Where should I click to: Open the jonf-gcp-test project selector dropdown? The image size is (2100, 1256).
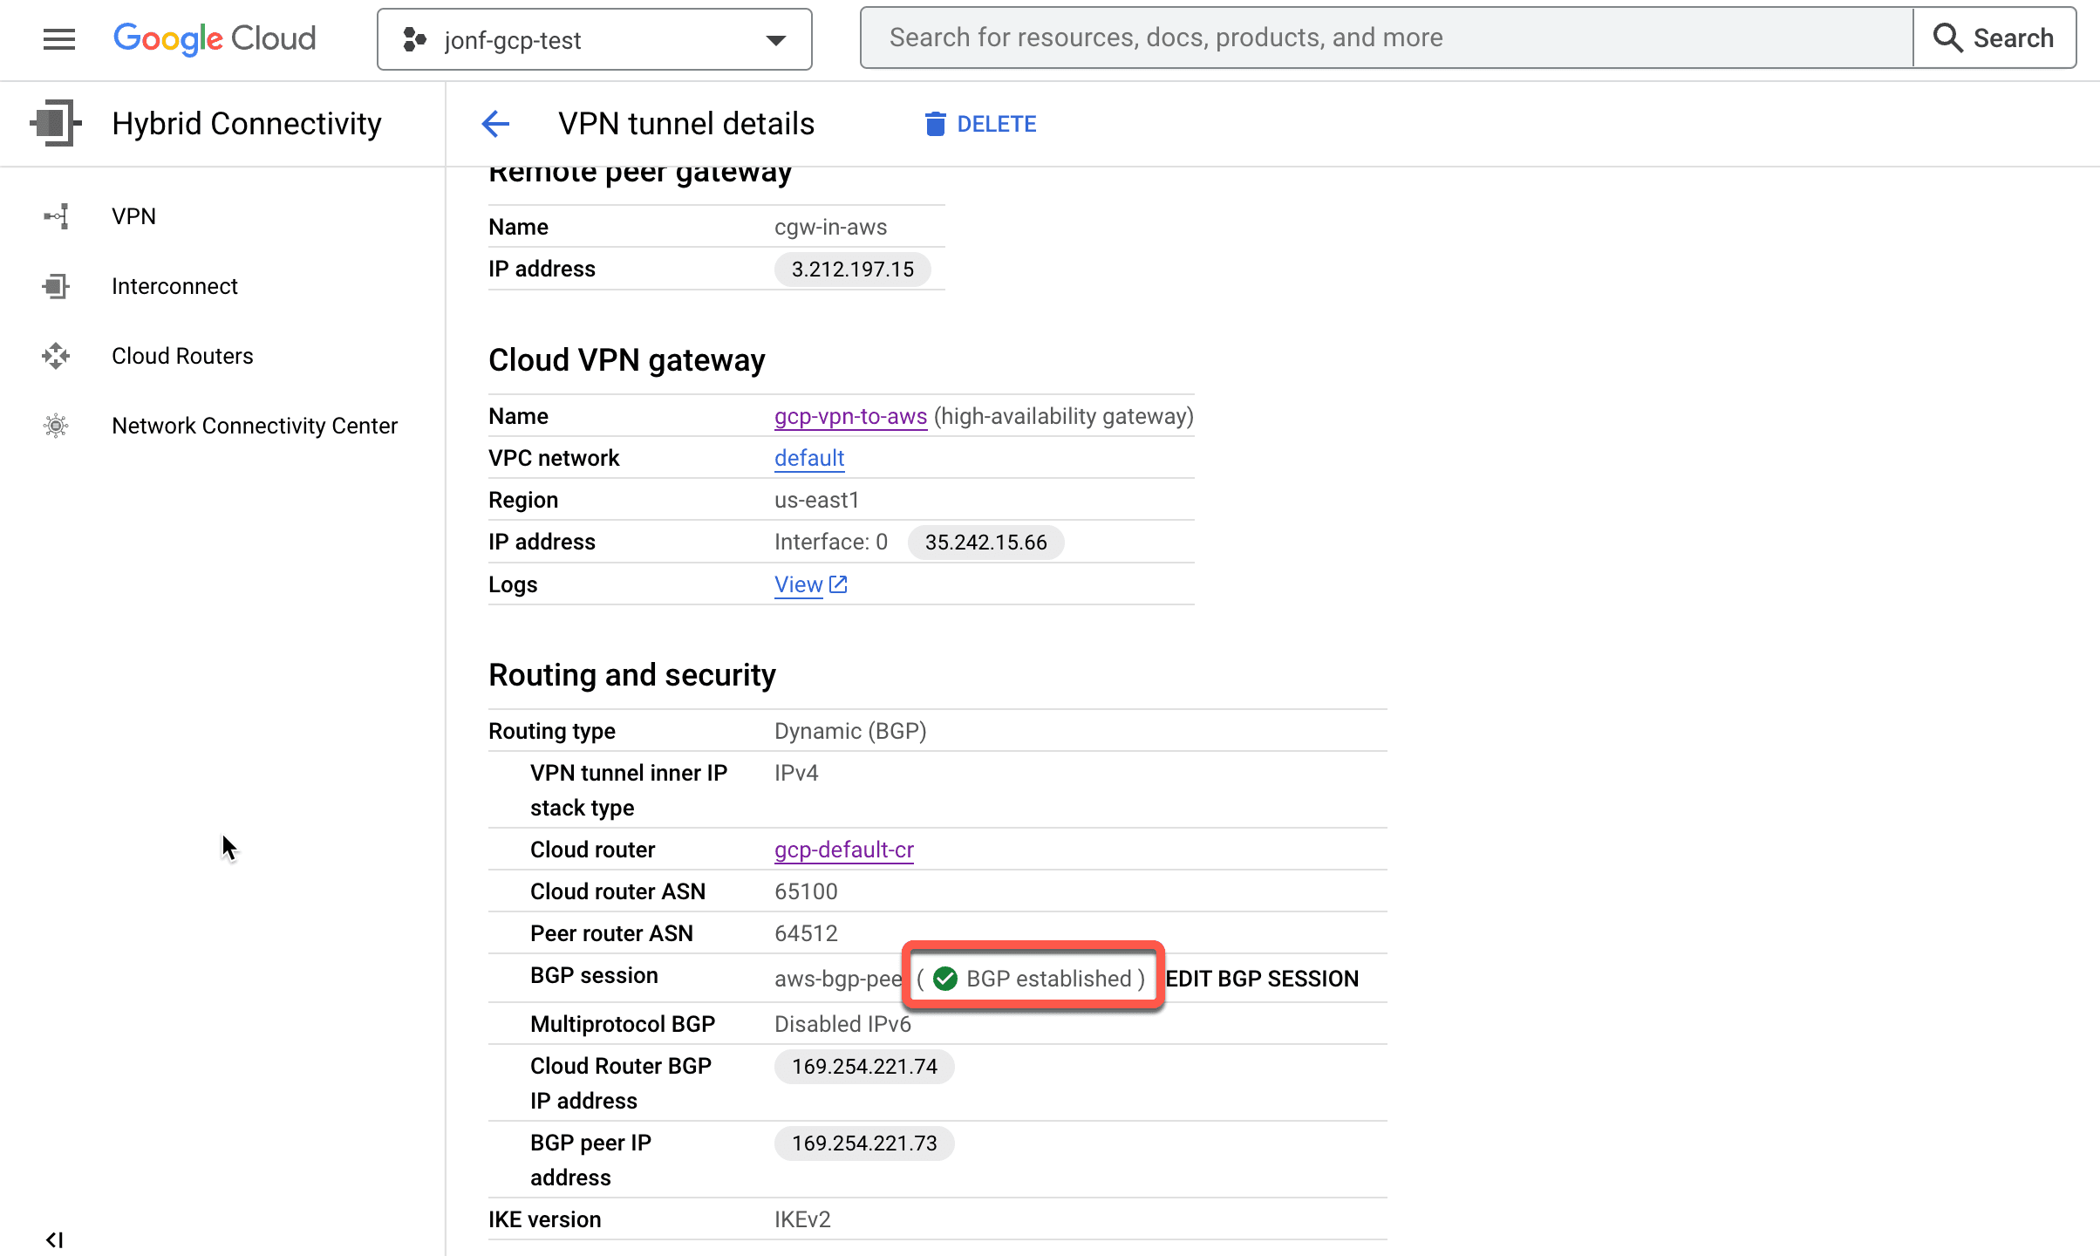(595, 39)
